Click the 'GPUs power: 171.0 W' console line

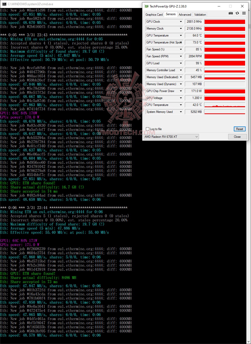click(20, 245)
